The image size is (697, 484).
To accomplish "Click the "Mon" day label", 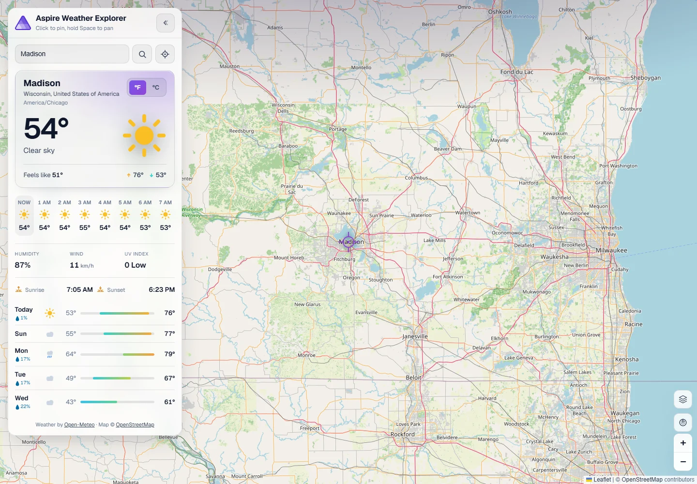I will (x=21, y=350).
